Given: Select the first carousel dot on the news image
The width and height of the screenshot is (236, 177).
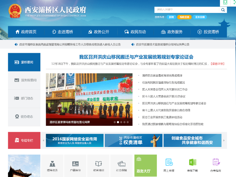Looking at the screenshot, I should 115,122.
